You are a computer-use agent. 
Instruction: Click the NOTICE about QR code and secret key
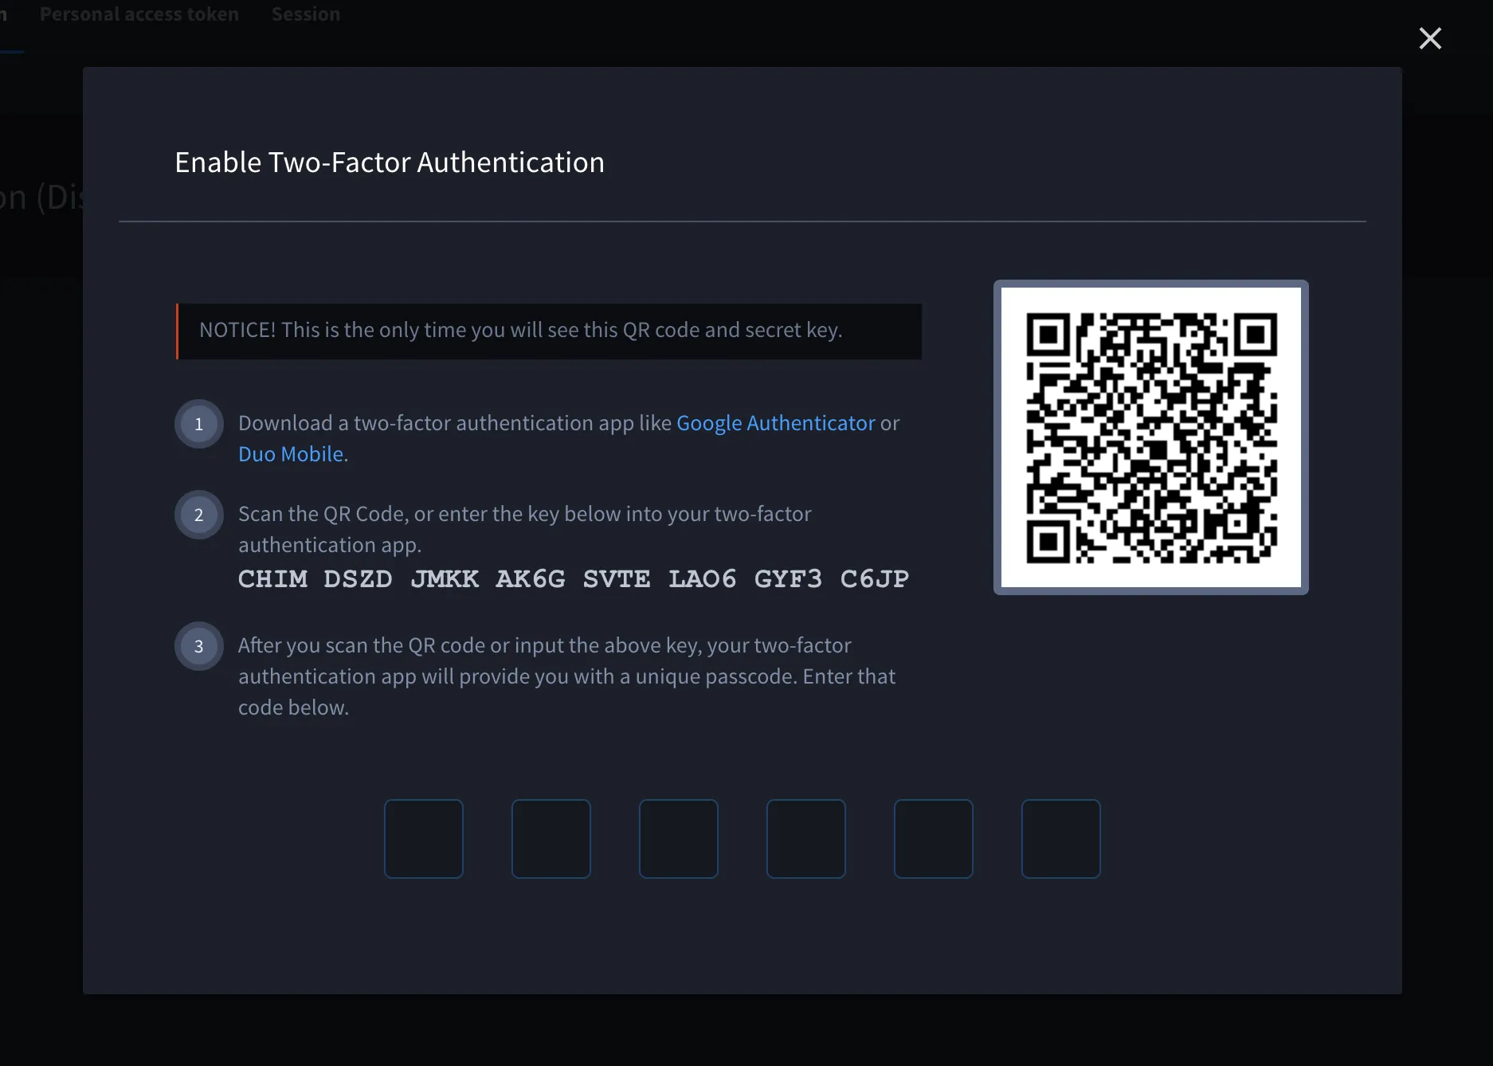[x=549, y=331]
